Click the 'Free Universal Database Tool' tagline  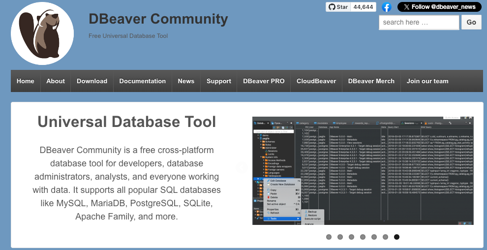pyautogui.click(x=128, y=36)
